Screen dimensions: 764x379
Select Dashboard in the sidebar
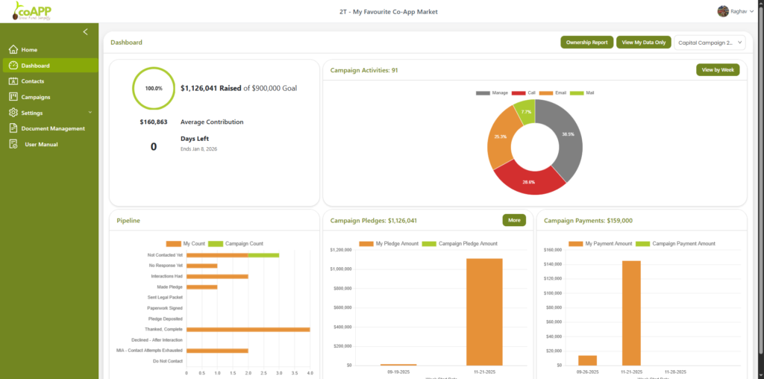point(51,65)
